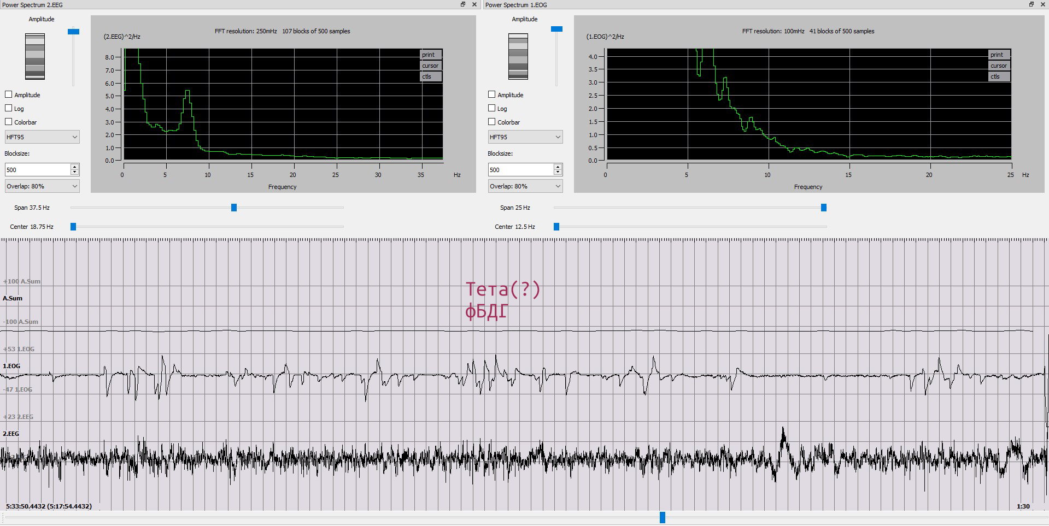The width and height of the screenshot is (1049, 526).
Task: Select the A.Sum signal label
Action: click(13, 298)
